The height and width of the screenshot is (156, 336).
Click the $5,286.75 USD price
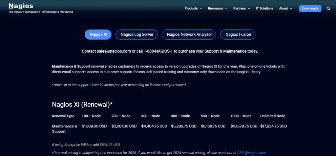click(184, 126)
